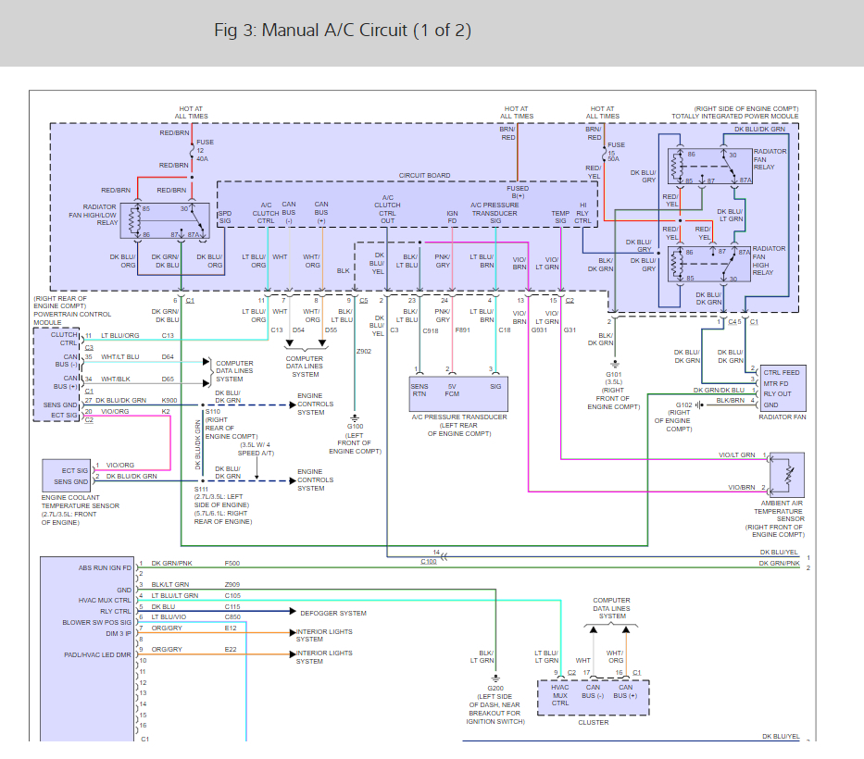Viewport: 864px width, 759px height.
Task: Click the arrow on ORG/GRY E22 wire
Action: click(293, 653)
